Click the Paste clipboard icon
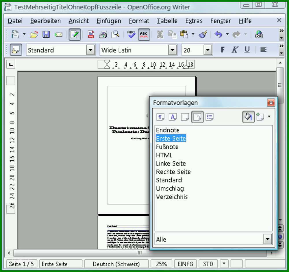289x272 pixels. 184,34
